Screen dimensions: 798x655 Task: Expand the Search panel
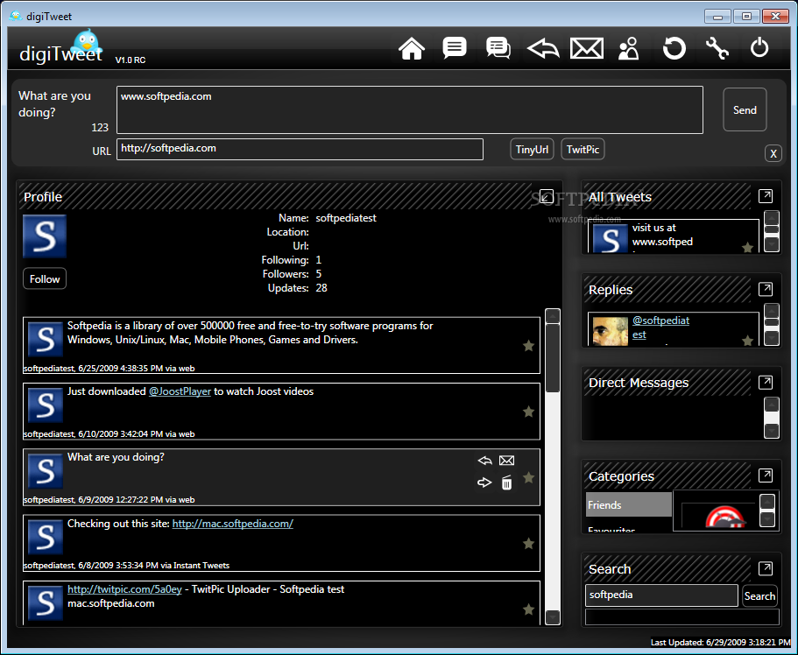click(x=766, y=568)
